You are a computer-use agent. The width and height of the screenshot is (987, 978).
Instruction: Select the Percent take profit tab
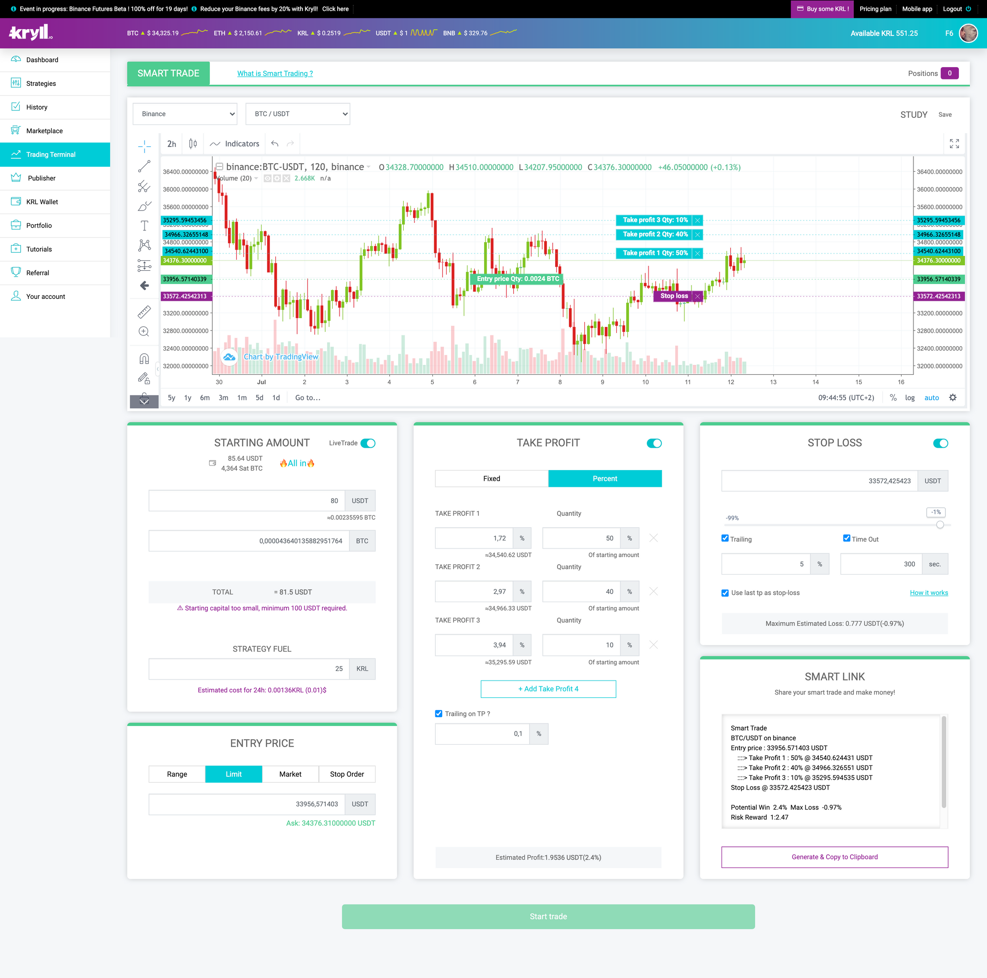tap(605, 479)
